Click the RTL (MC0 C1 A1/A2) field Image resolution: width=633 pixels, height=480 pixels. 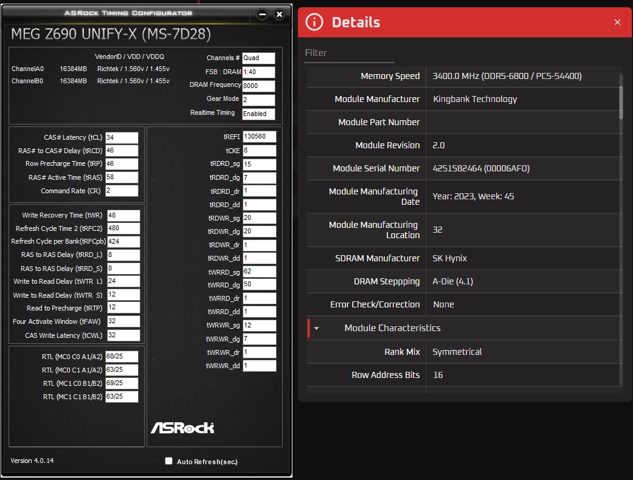pos(122,370)
